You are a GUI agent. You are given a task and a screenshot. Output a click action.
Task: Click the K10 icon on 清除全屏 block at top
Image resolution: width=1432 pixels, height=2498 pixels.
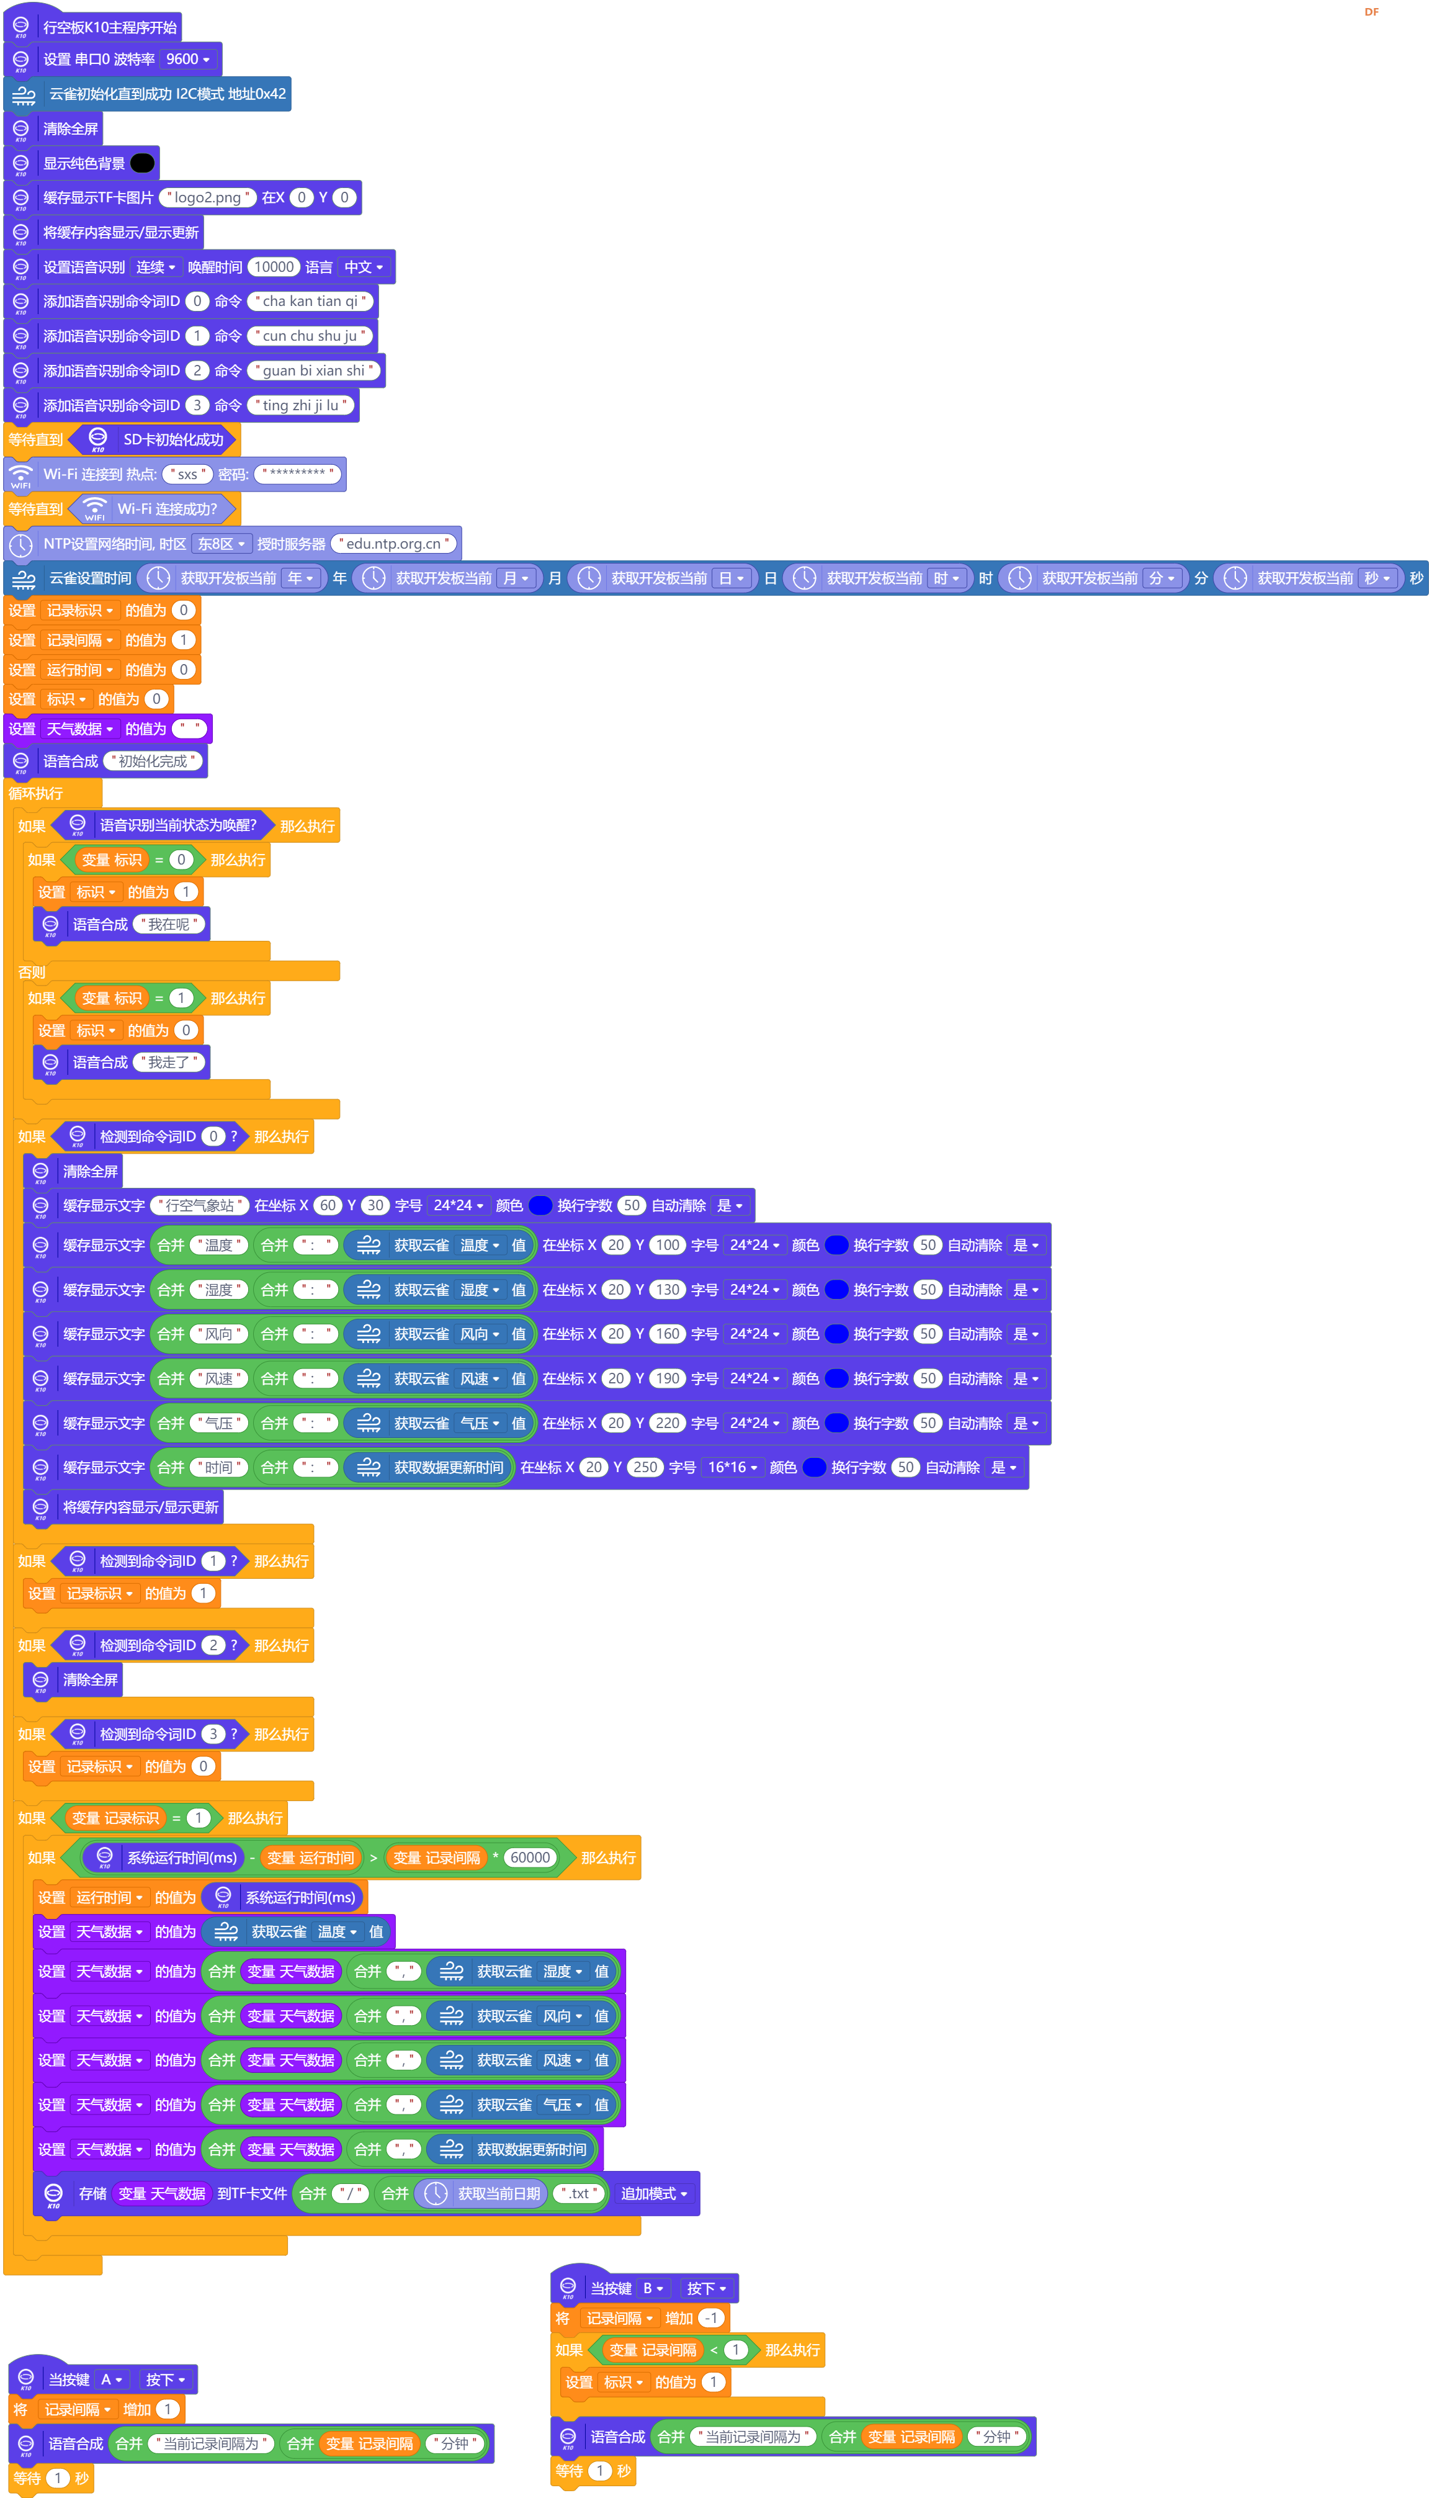point(20,129)
